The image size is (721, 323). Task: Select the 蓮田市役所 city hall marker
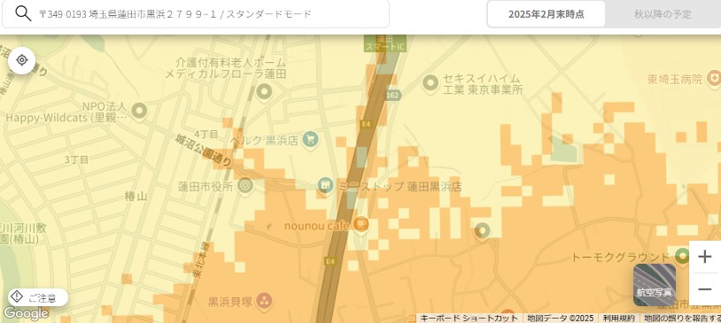(245, 186)
